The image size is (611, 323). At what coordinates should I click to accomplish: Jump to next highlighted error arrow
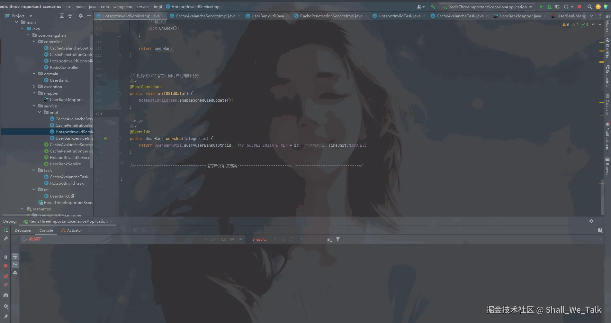(600, 24)
